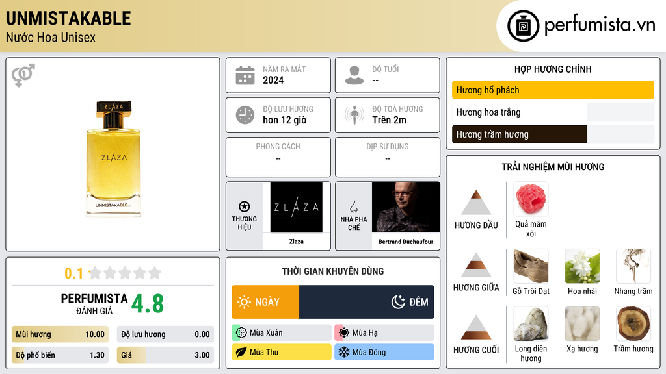Viewport: 666px width, 374px height.
Task: Click the Hương đầu pyramid icon
Action: tap(476, 203)
